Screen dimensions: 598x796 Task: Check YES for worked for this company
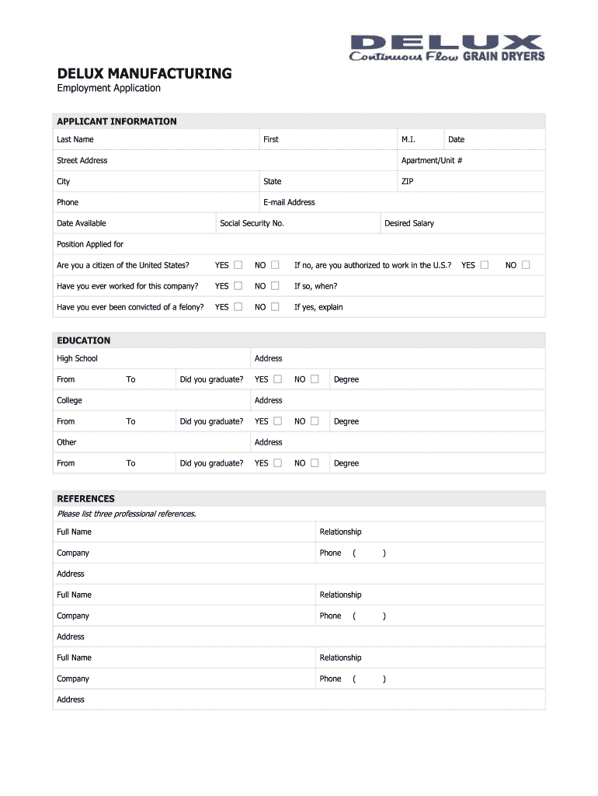(x=238, y=286)
